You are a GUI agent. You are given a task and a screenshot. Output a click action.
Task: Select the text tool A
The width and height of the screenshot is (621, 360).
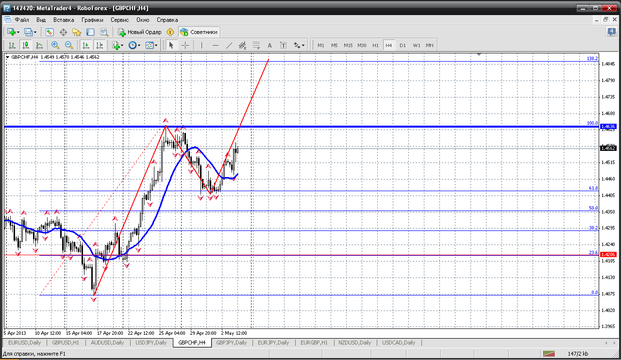[x=270, y=45]
